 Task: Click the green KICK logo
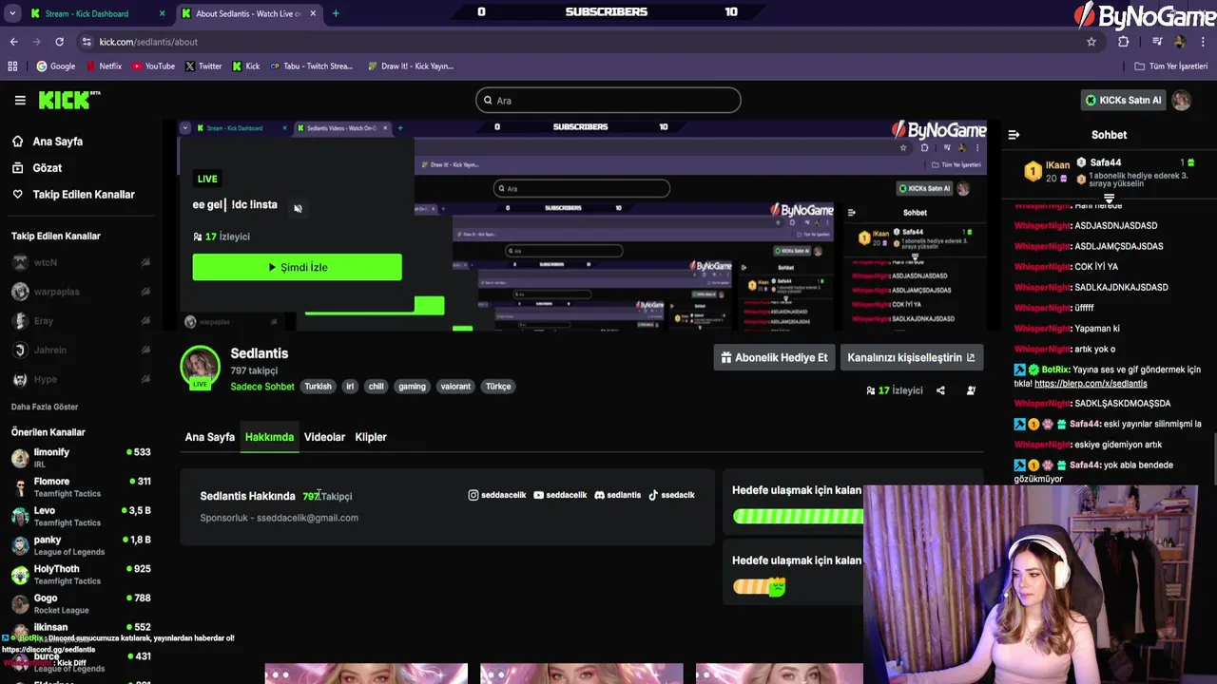pos(68,100)
